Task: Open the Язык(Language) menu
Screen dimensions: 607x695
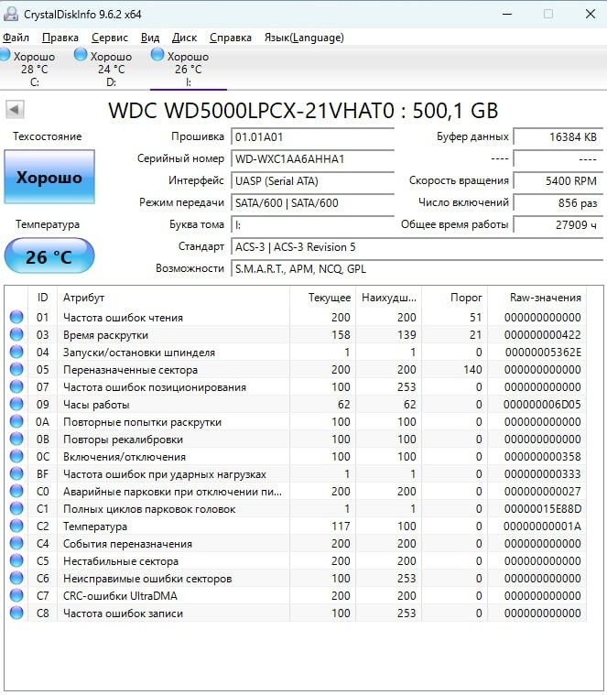Action: 304,38
